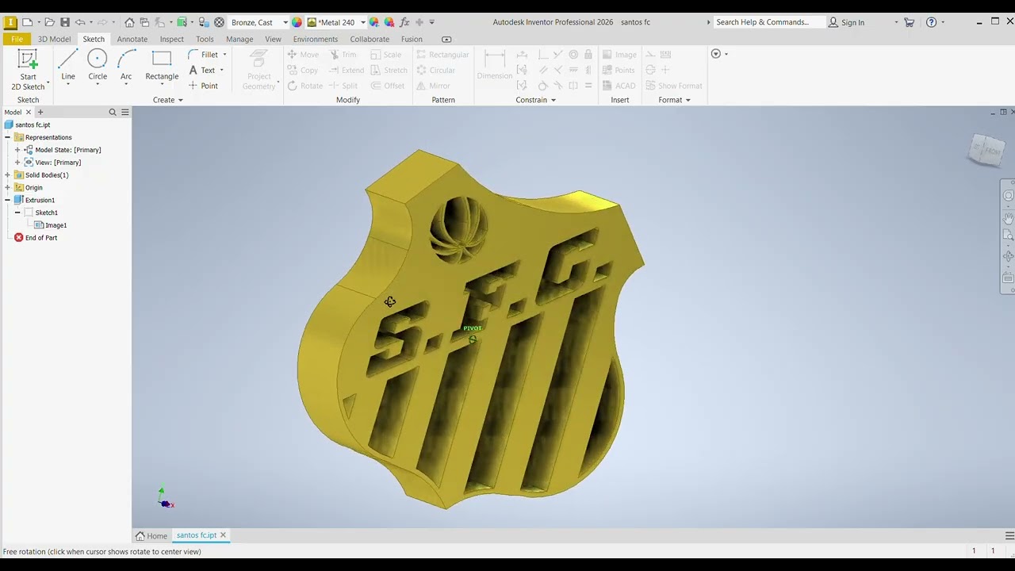Click the Help question mark icon
The width and height of the screenshot is (1015, 571).
pyautogui.click(x=931, y=22)
